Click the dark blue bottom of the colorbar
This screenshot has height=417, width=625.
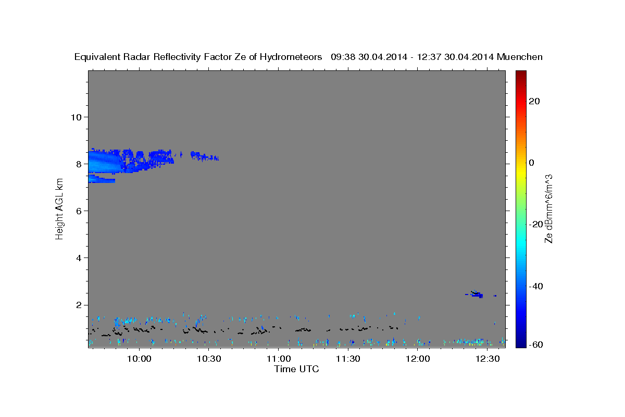coord(520,343)
